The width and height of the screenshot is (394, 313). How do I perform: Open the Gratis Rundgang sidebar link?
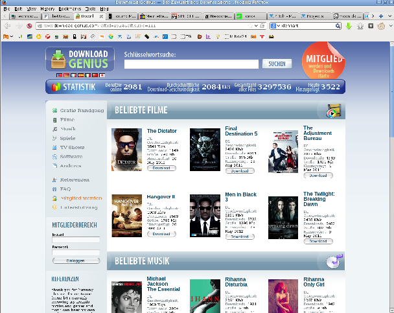point(82,110)
